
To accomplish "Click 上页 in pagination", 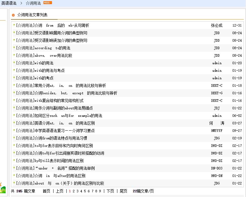I will [x=59, y=191].
